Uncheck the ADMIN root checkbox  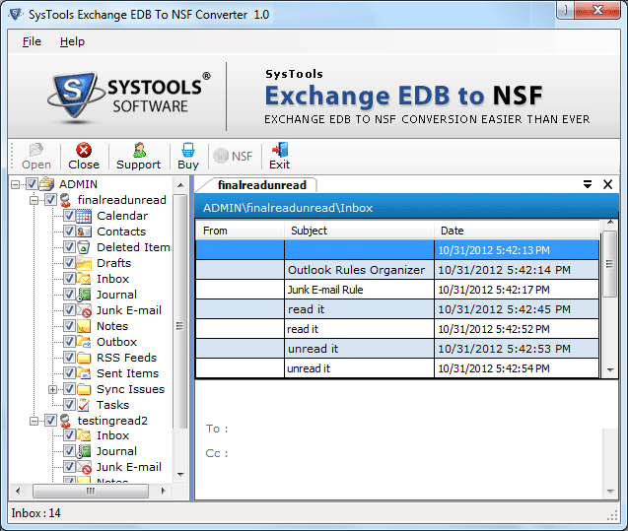tap(32, 184)
